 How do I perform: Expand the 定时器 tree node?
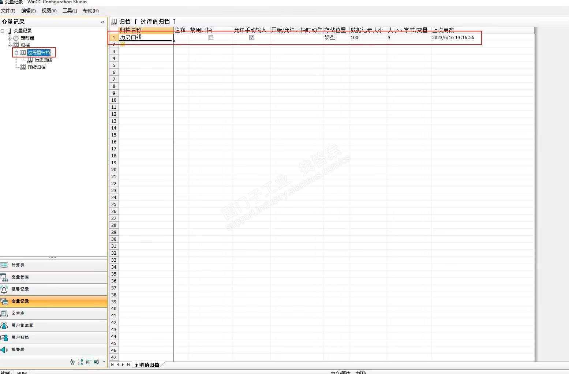[x=10, y=38]
